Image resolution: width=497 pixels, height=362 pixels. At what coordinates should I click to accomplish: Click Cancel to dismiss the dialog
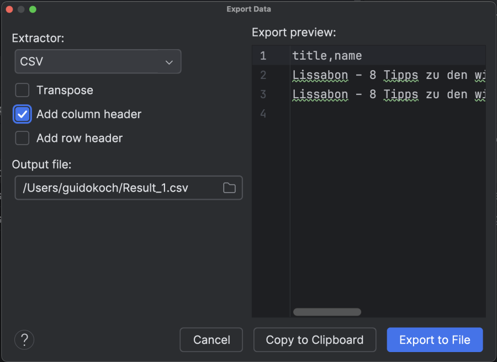pos(211,339)
